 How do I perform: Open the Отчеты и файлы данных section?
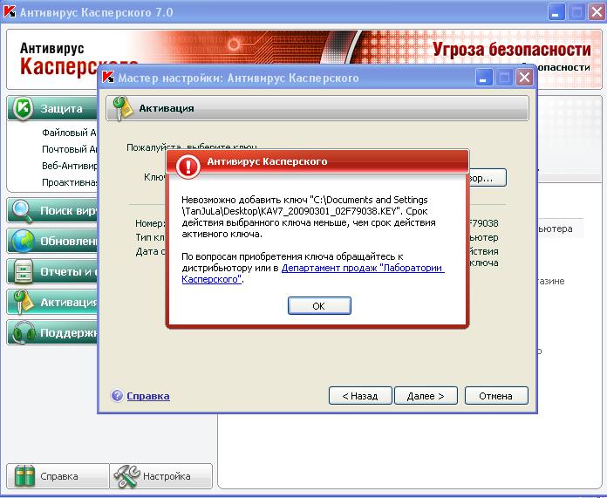(52, 271)
